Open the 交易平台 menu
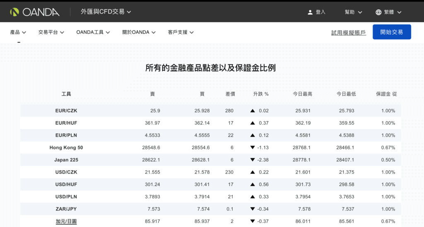 (51, 32)
